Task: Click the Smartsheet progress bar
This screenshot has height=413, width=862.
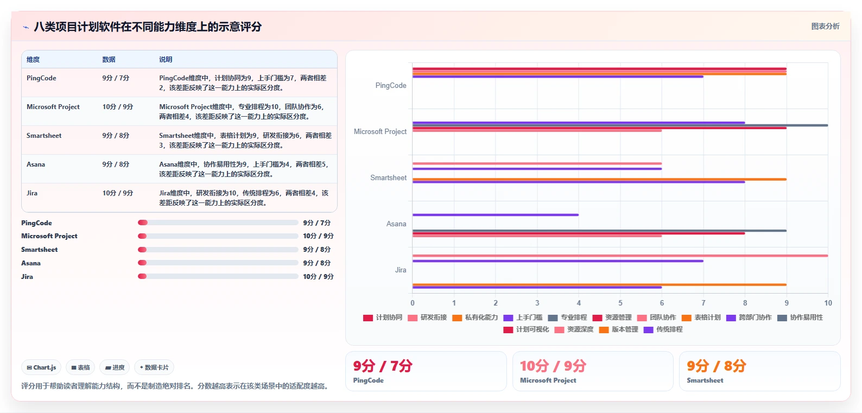Action: (x=218, y=250)
